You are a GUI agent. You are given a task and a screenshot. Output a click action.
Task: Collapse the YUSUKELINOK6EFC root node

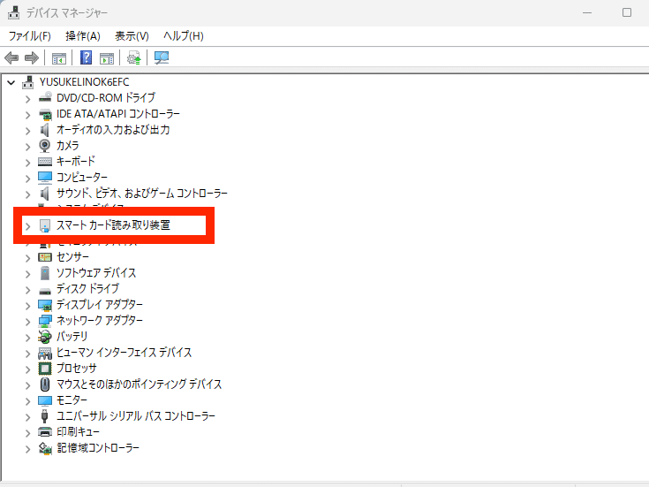[x=11, y=83]
